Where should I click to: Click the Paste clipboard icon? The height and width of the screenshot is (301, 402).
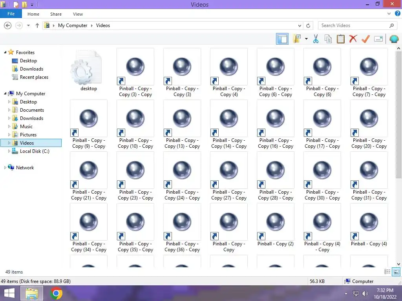[340, 39]
